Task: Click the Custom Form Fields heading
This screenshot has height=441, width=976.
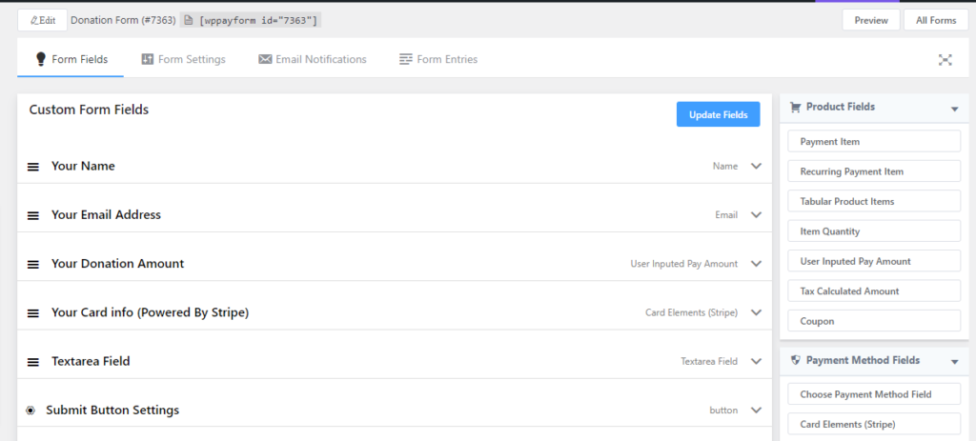Action: 89,110
